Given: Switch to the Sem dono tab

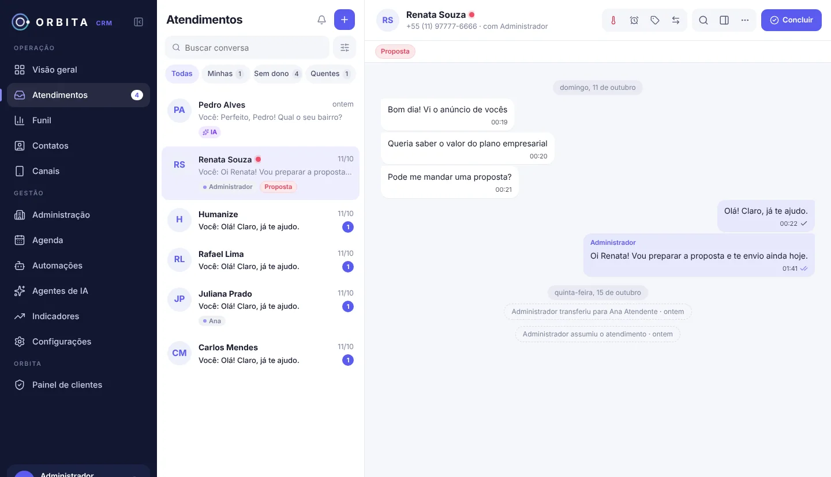Looking at the screenshot, I should pos(277,74).
